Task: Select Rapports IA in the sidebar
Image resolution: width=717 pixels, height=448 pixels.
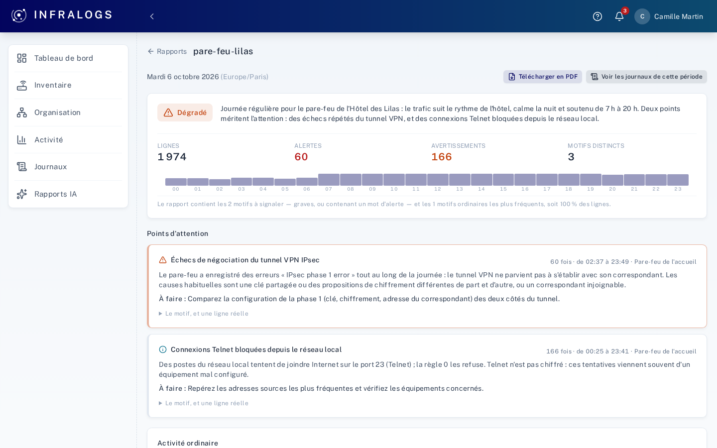Action: 68,194
